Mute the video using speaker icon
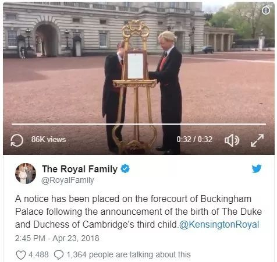Screen dimensions: 277x262 click(x=232, y=140)
